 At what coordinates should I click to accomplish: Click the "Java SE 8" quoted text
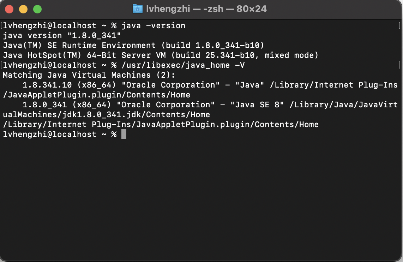point(257,105)
